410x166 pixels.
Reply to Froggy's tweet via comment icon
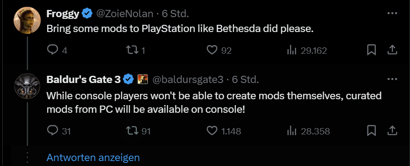click(x=53, y=50)
